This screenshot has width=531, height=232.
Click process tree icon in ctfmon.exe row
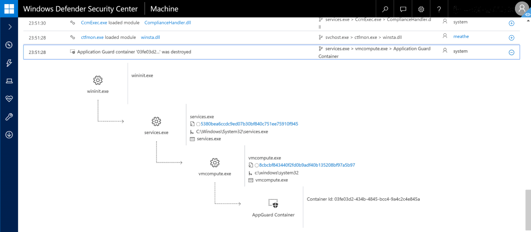coord(320,37)
